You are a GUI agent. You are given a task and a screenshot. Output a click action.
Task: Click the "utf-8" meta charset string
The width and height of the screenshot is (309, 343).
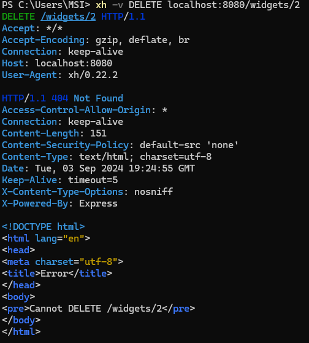click(x=99, y=262)
